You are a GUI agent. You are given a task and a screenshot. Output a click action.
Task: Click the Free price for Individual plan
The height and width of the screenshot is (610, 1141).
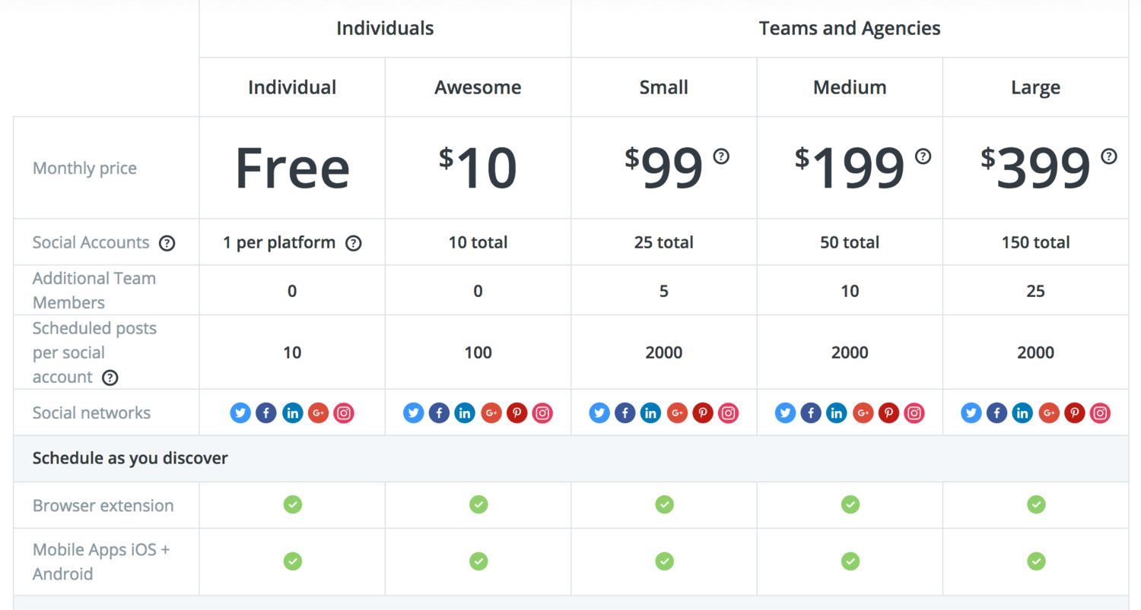(x=292, y=168)
